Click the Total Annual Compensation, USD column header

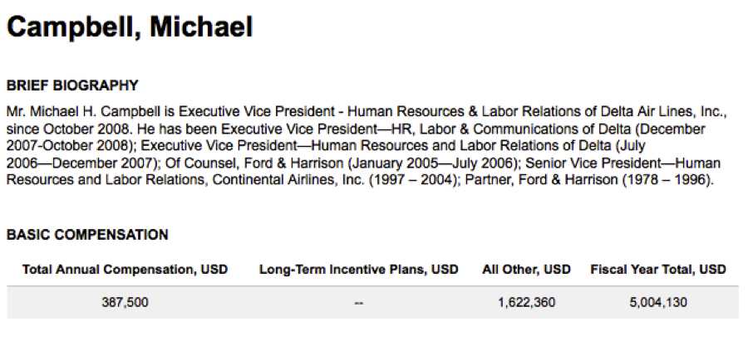125,270
